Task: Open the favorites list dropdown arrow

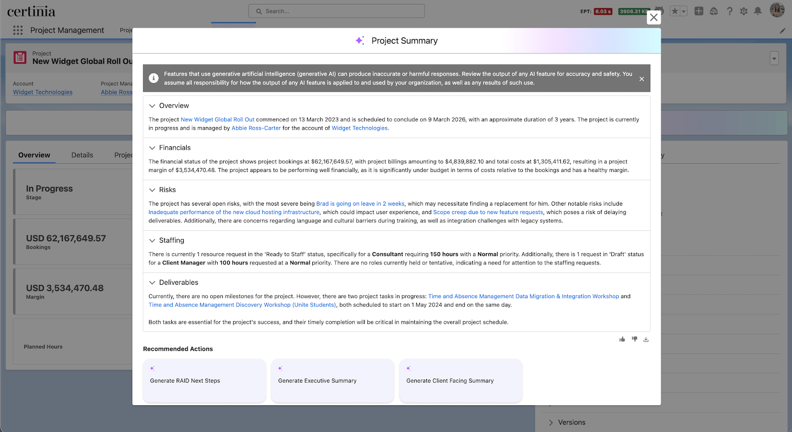Action: (x=684, y=11)
